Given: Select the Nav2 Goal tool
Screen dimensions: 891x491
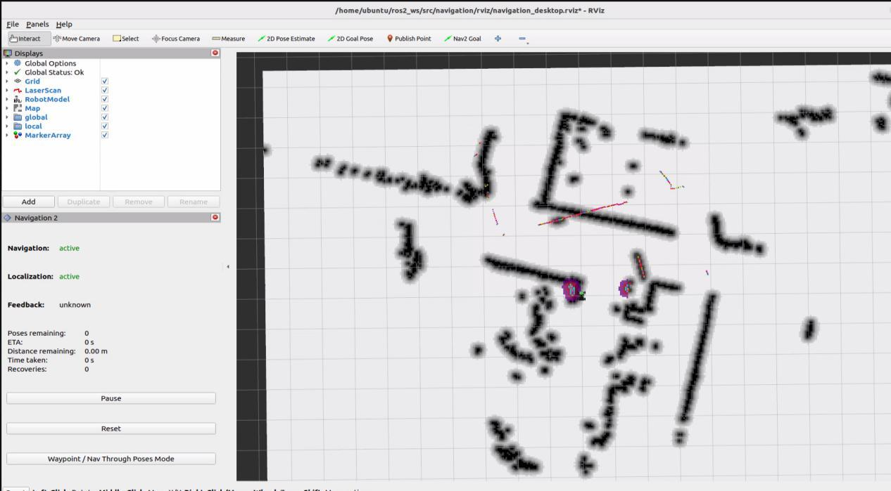Looking at the screenshot, I should click(x=462, y=39).
